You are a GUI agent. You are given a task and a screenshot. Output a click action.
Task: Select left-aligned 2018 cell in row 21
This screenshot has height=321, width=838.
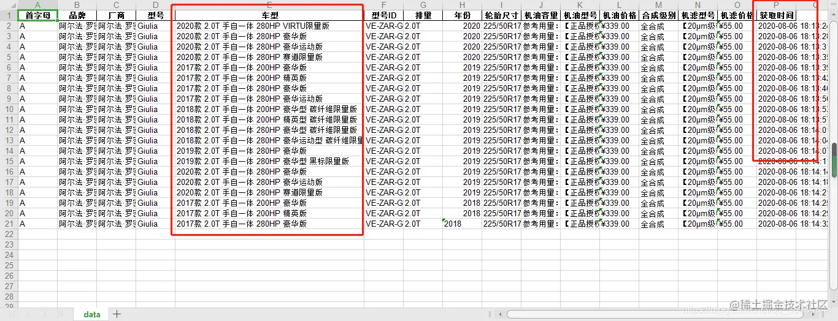click(462, 224)
